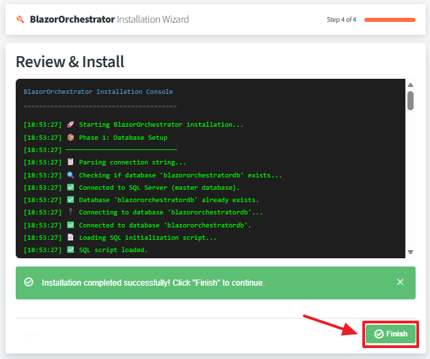Click the package icon beside Phase 1

click(x=70, y=138)
